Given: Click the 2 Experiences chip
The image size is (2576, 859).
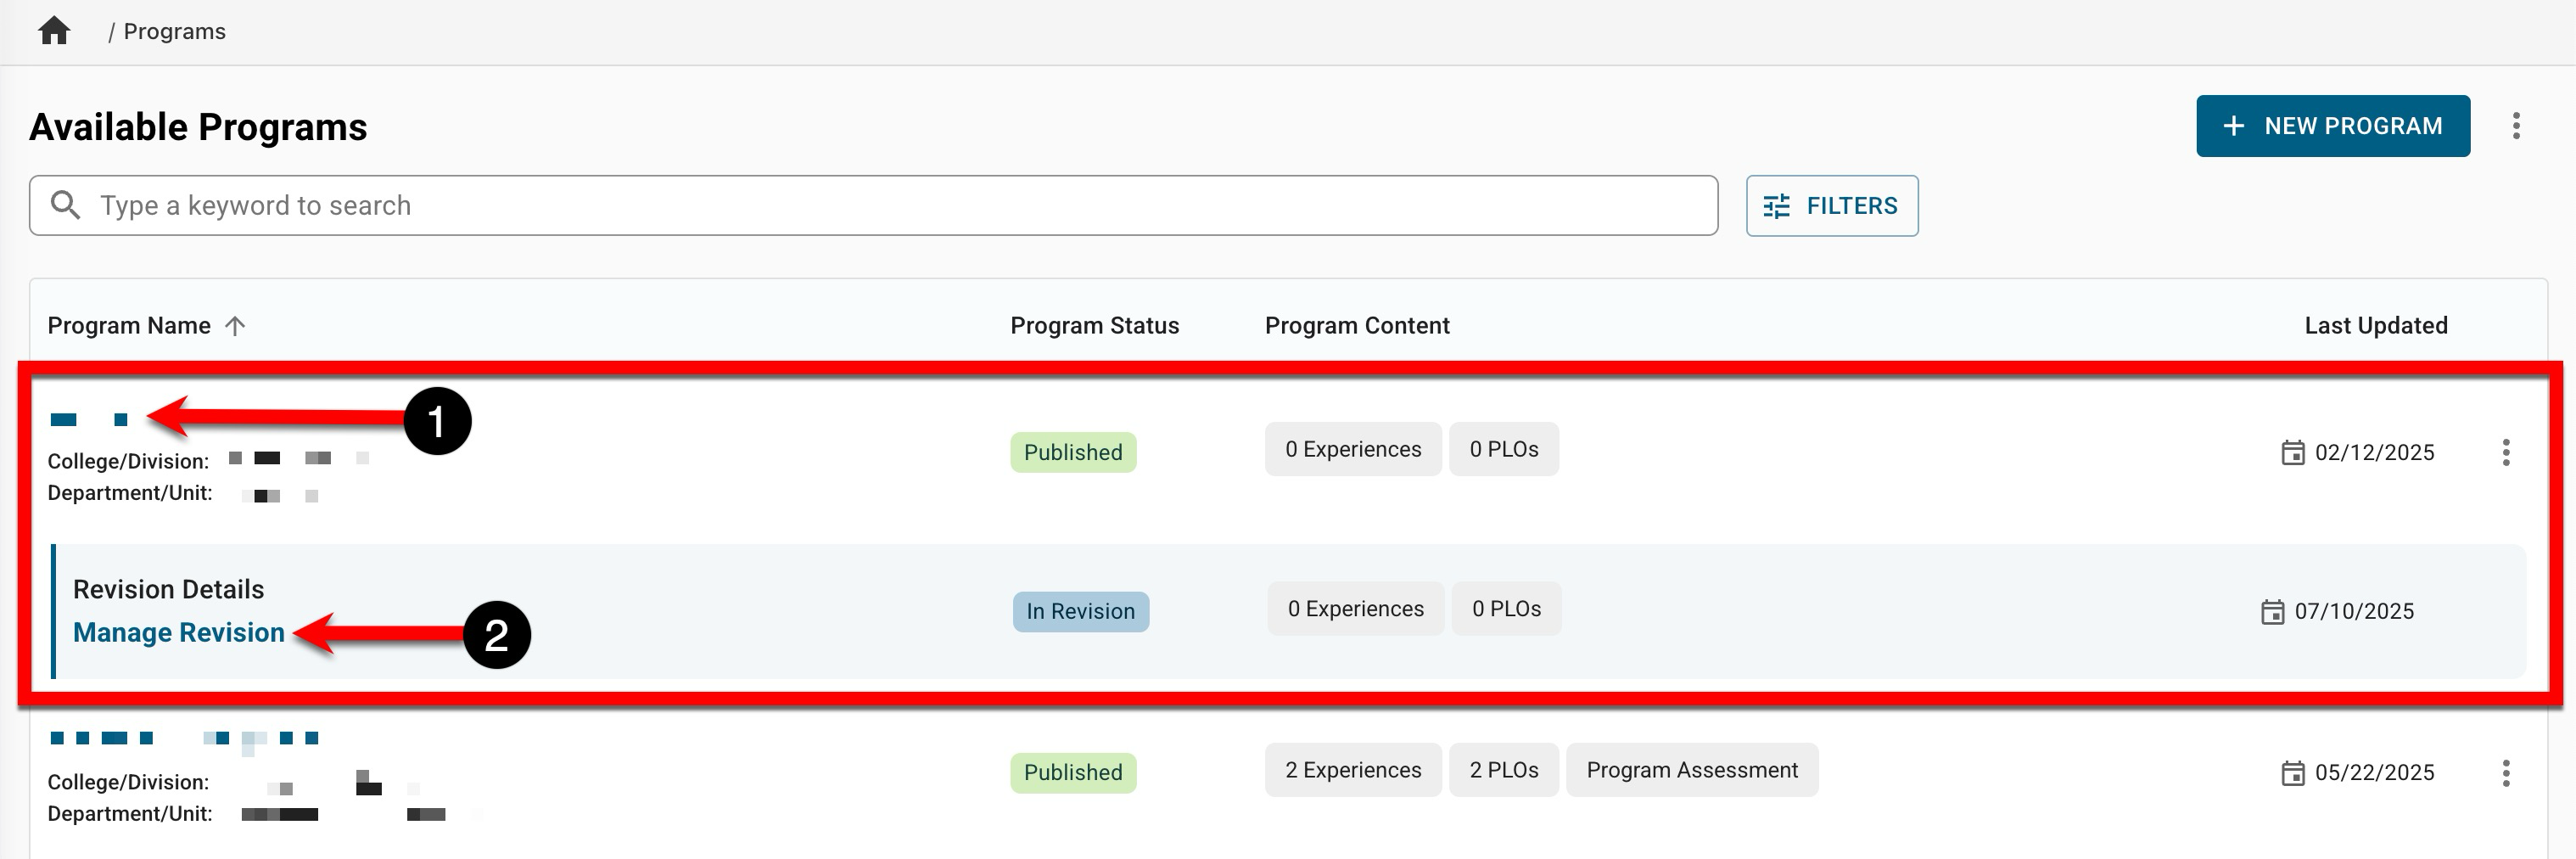Looking at the screenshot, I should (x=1352, y=770).
